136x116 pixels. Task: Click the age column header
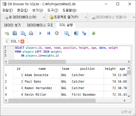pyautogui.click(x=122, y=69)
